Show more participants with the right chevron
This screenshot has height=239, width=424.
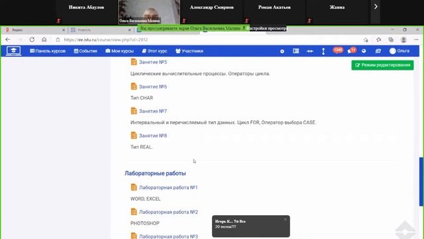[376, 7]
